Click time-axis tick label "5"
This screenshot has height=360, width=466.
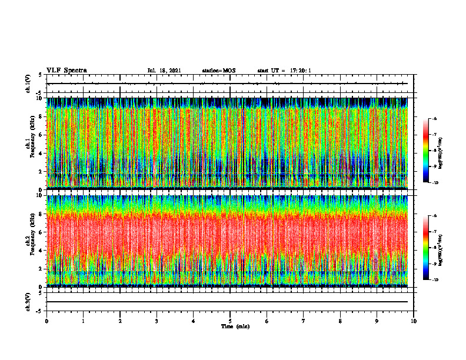tap(230, 321)
